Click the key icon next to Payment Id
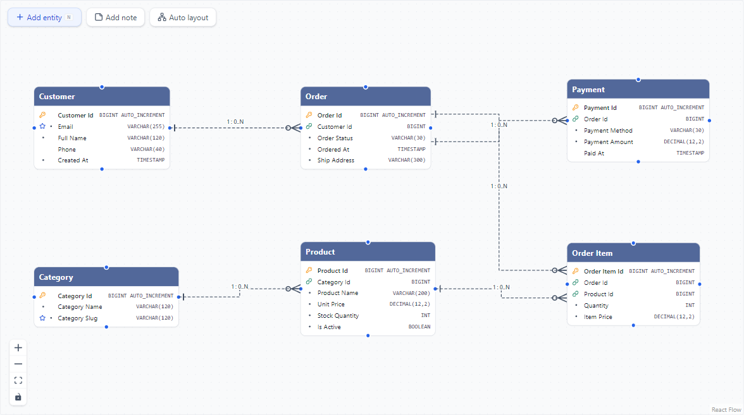Viewport: 744px width, 415px height. coord(576,107)
